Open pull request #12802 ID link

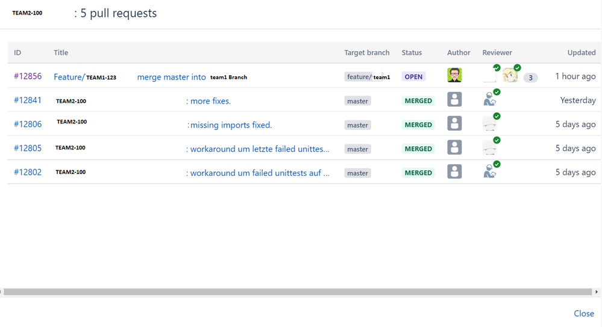click(28, 172)
